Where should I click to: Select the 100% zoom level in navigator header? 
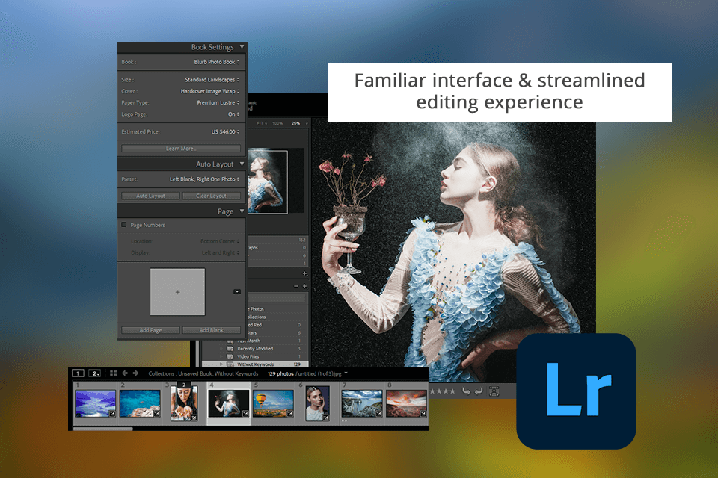tap(277, 123)
